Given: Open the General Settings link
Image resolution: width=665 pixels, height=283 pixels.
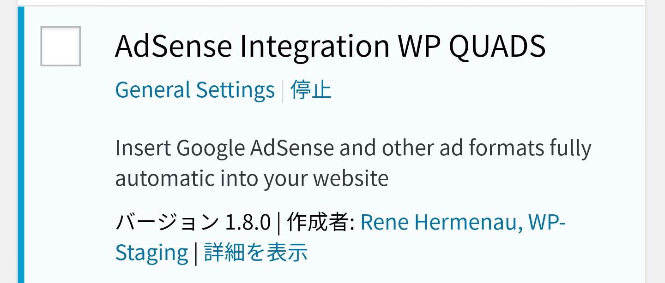Looking at the screenshot, I should 194,90.
